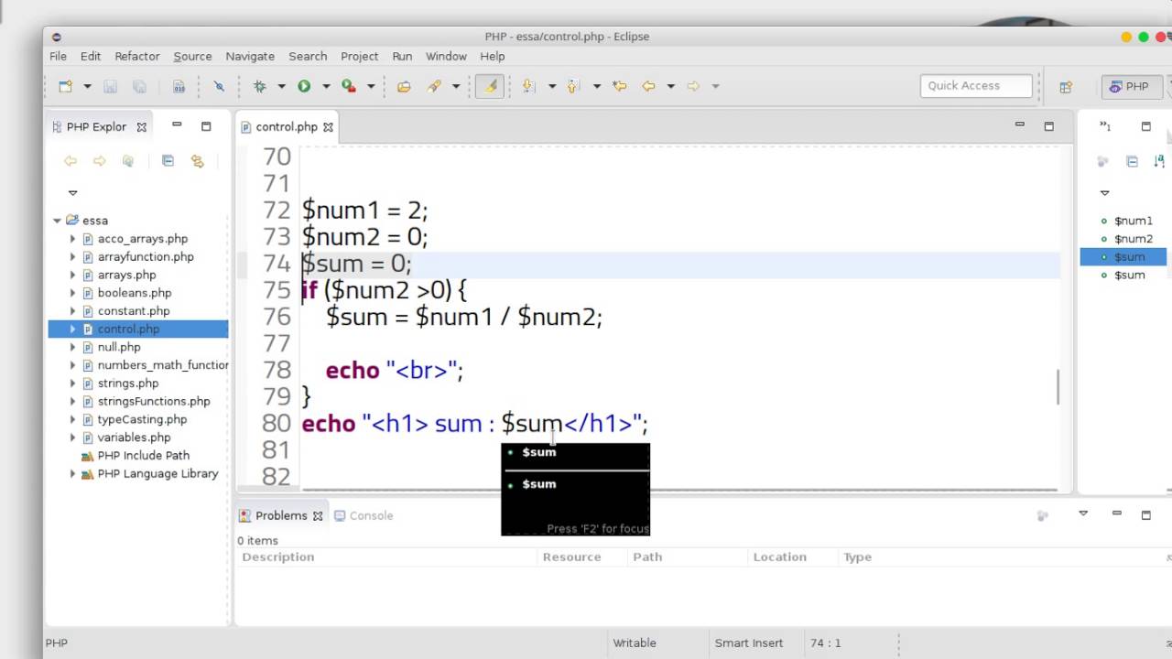Image resolution: width=1172 pixels, height=659 pixels.
Task: Open the Refactor menu
Action: point(136,56)
